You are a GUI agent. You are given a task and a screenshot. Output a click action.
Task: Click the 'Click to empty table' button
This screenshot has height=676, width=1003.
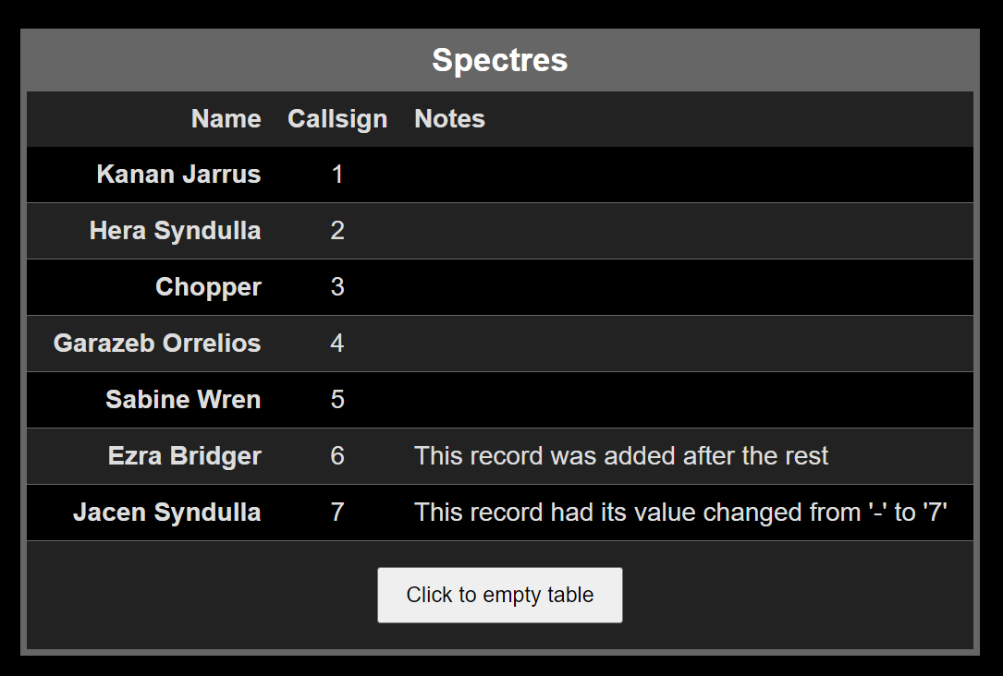coord(499,595)
